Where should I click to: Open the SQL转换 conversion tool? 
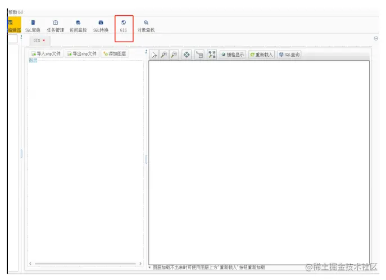pos(101,26)
